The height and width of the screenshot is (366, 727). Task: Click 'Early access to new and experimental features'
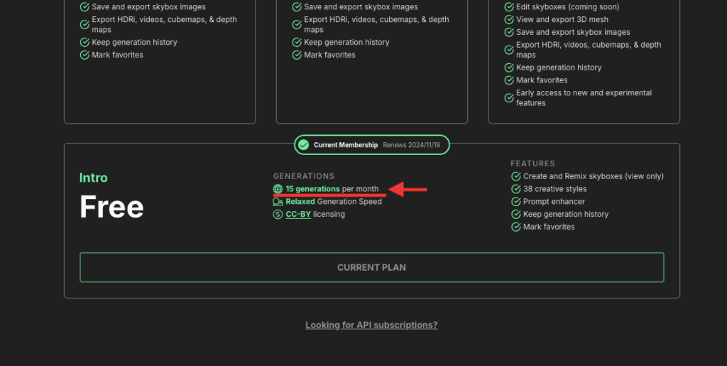[x=584, y=98]
